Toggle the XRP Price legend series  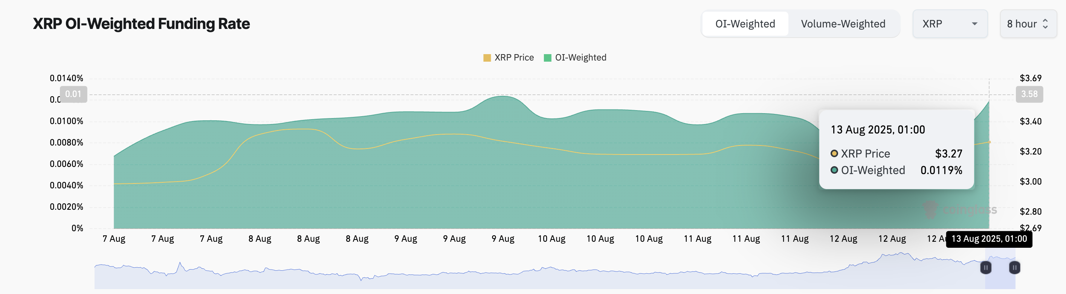point(509,58)
